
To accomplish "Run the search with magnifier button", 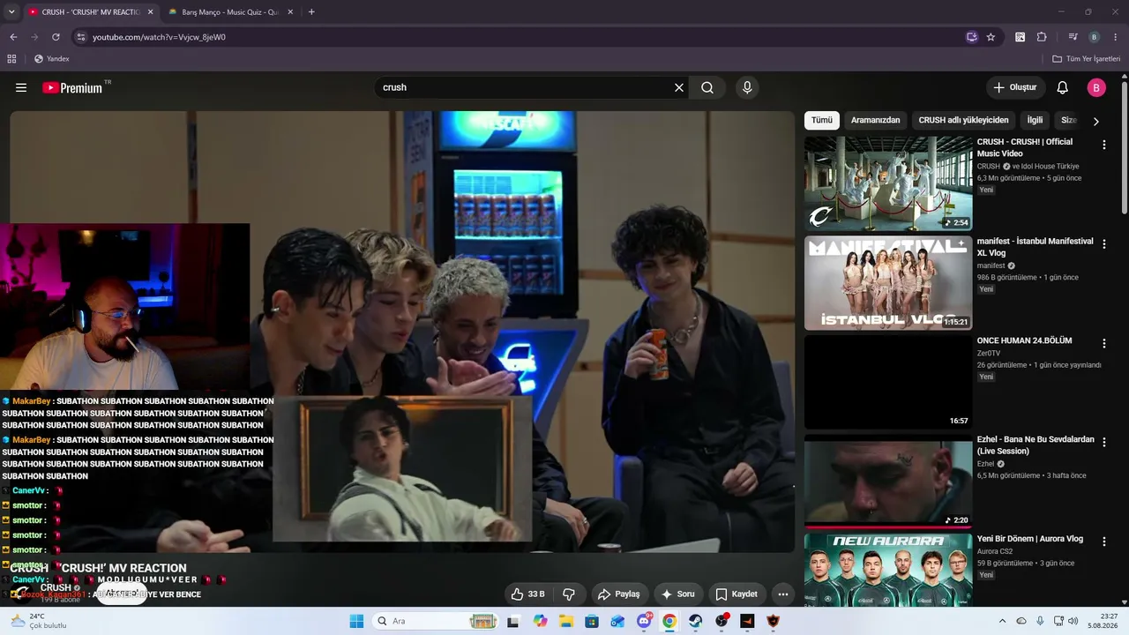I will (x=707, y=87).
